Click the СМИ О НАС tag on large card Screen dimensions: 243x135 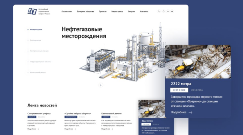pos(179,90)
